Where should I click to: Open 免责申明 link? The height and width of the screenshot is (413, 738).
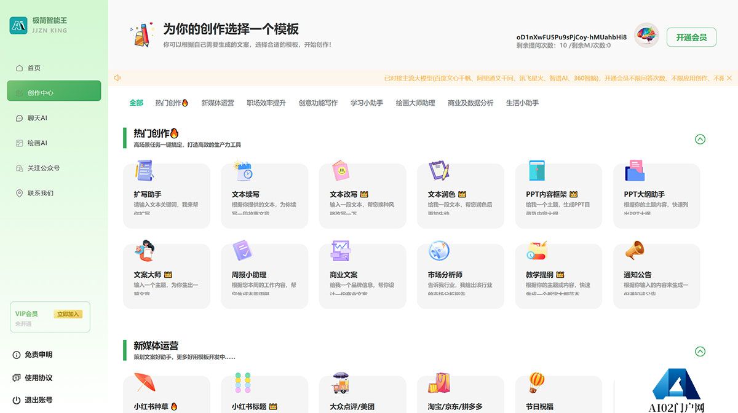33,355
